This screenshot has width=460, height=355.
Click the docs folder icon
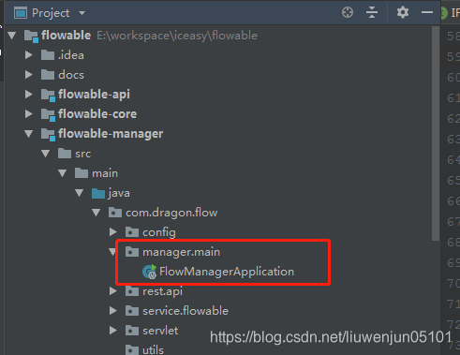(48, 75)
